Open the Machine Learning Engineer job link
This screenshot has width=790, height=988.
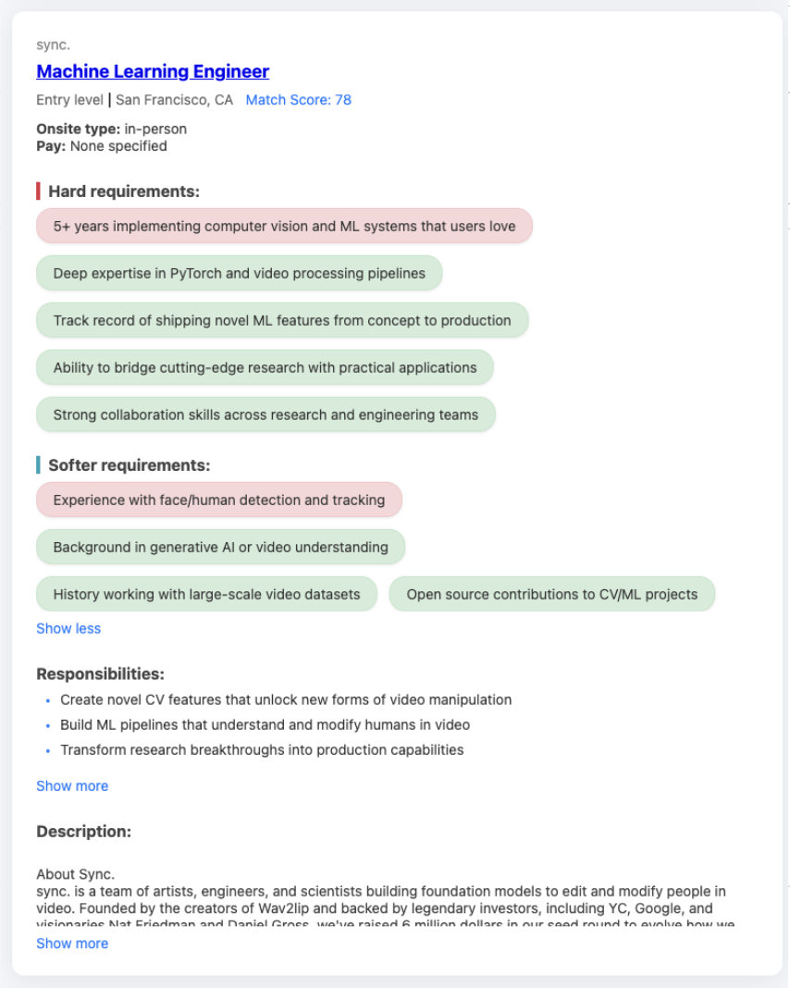[x=152, y=71]
